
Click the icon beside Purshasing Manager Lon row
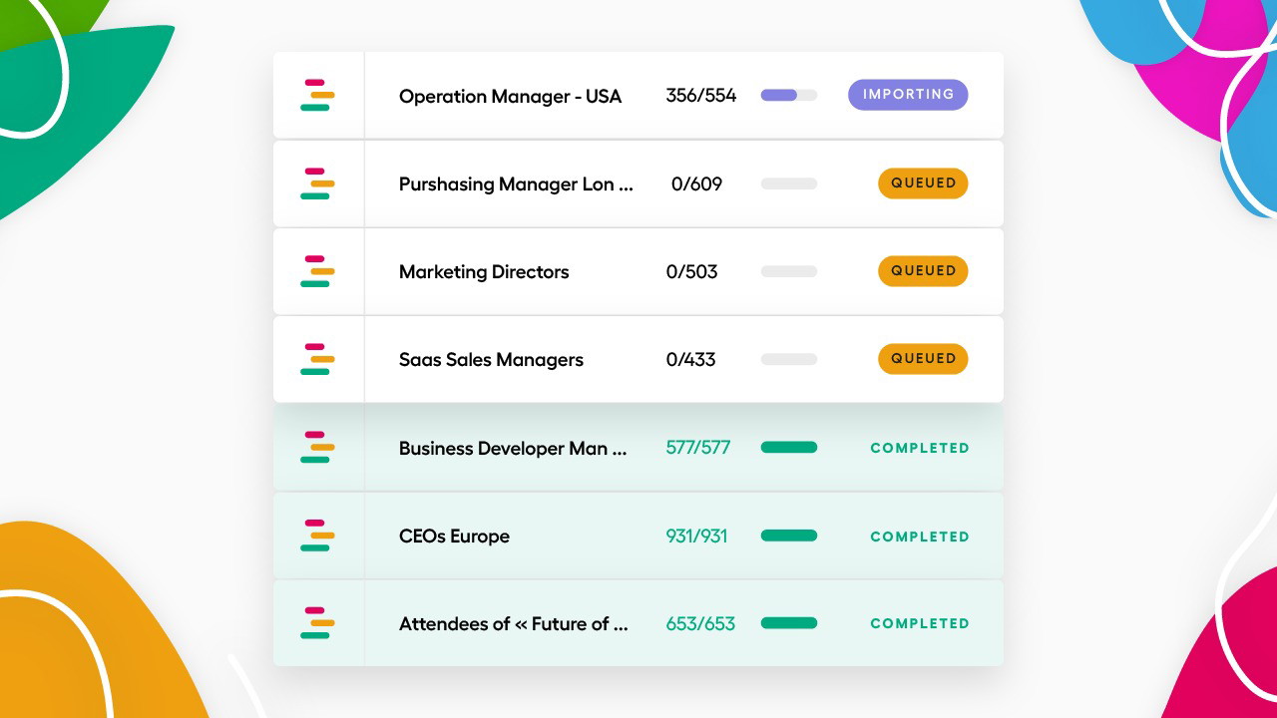(x=317, y=183)
